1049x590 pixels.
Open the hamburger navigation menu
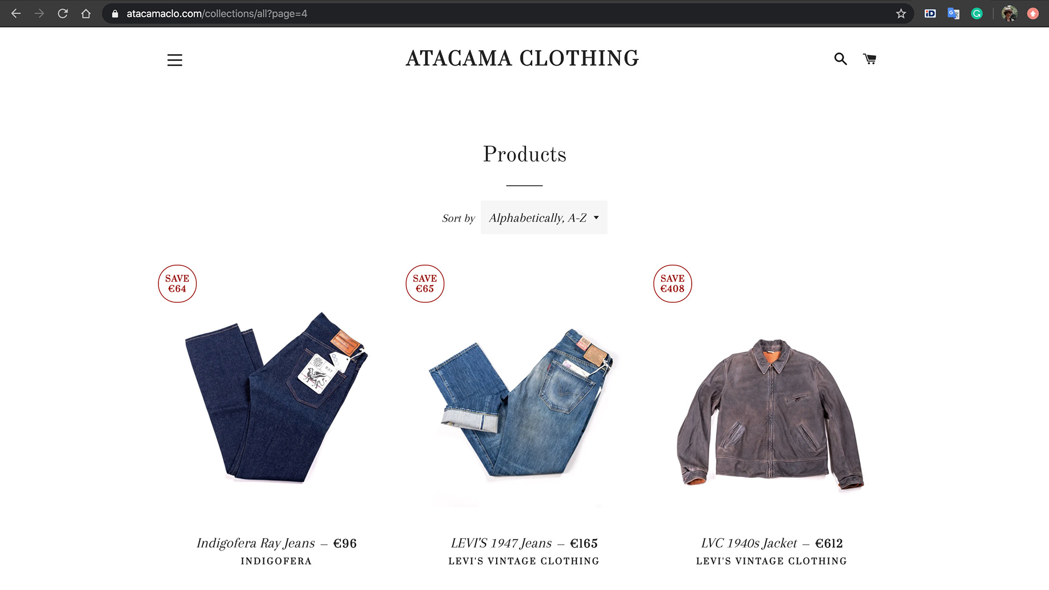point(175,60)
